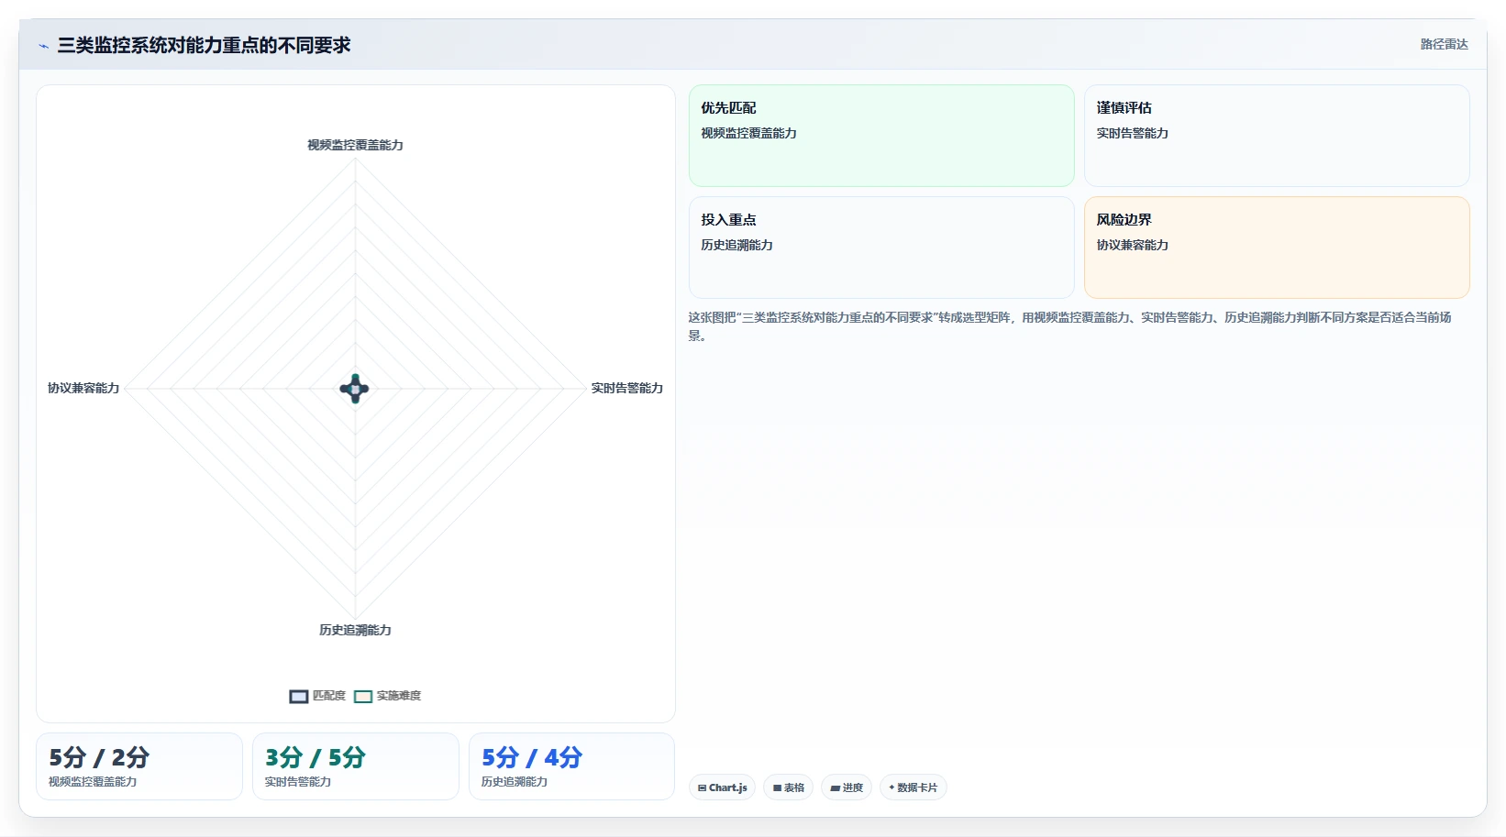Image resolution: width=1506 pixels, height=837 pixels.
Task: Click the 表格 tag
Action: 789,787
